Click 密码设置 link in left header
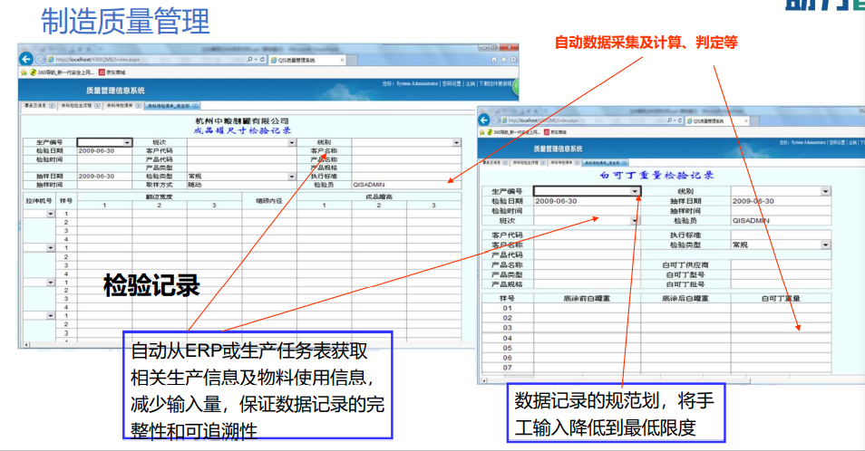 pyautogui.click(x=451, y=84)
